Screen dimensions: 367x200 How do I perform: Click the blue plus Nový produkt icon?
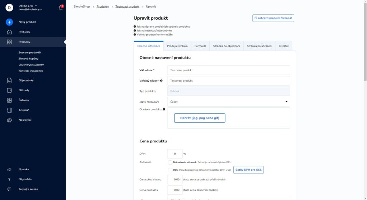[x=9, y=22]
